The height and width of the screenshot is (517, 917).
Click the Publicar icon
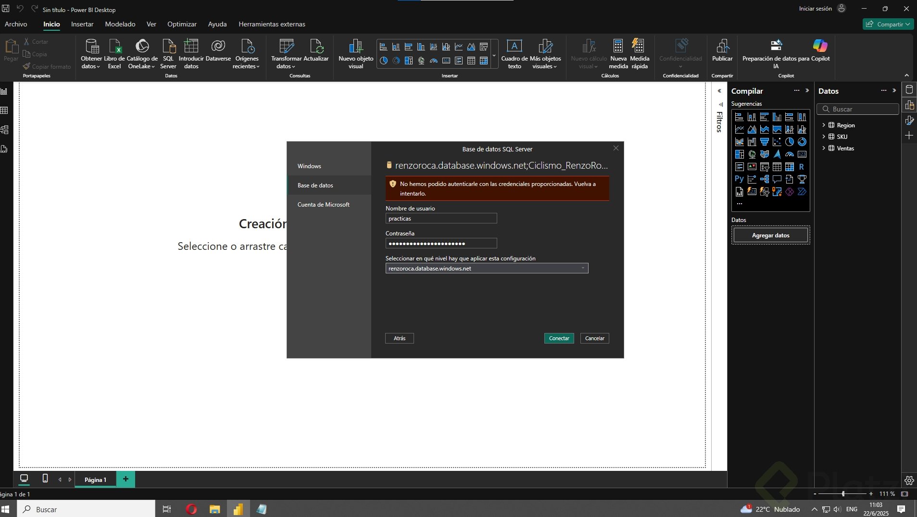tap(722, 50)
